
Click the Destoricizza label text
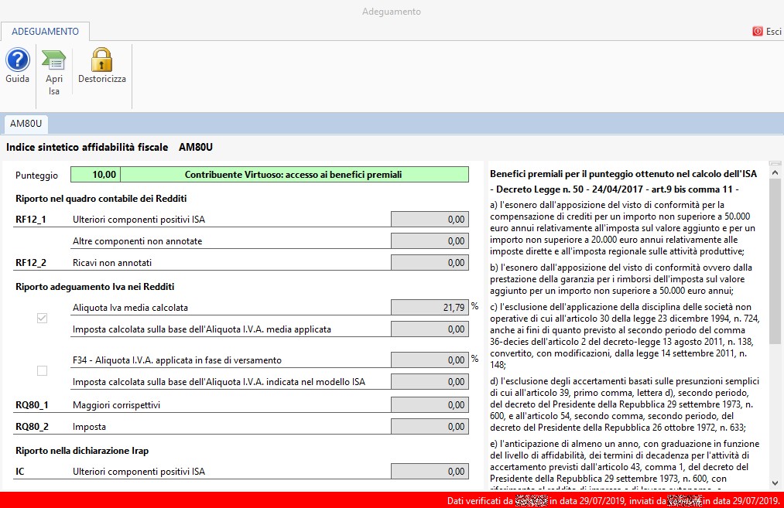tap(102, 79)
